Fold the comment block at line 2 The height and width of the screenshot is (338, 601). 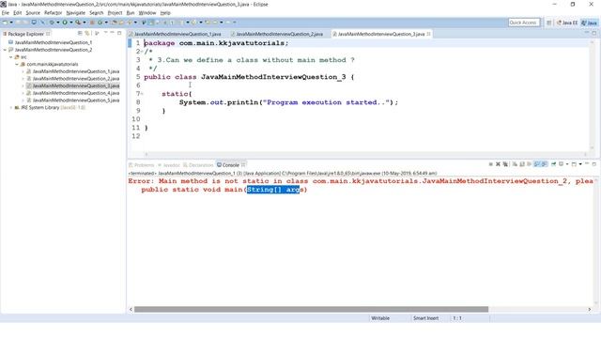click(x=142, y=52)
